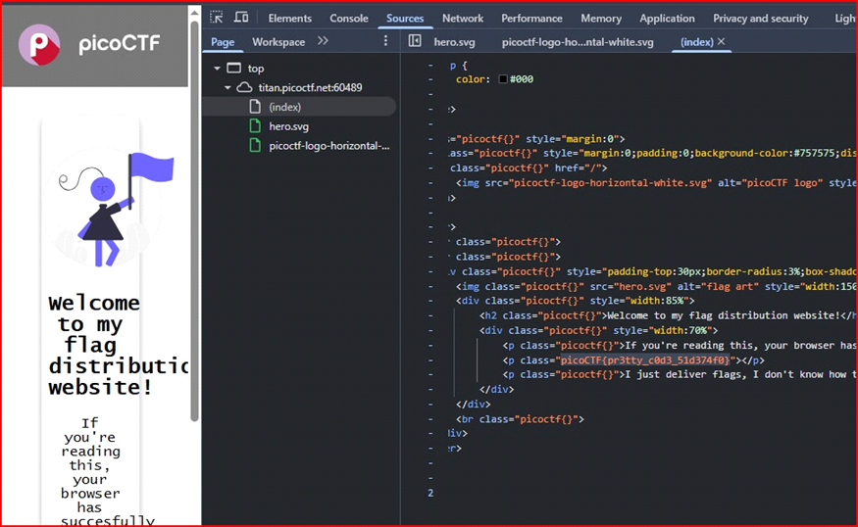Image resolution: width=858 pixels, height=527 pixels.
Task: Open the Network tab
Action: pyautogui.click(x=463, y=18)
